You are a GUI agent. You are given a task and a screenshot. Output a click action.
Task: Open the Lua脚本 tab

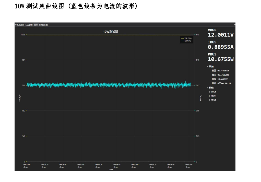(x=29, y=25)
